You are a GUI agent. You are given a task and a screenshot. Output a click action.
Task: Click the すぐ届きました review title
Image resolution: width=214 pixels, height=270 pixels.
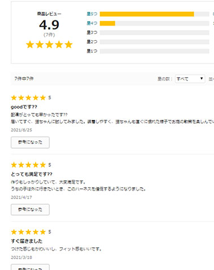(x=27, y=241)
